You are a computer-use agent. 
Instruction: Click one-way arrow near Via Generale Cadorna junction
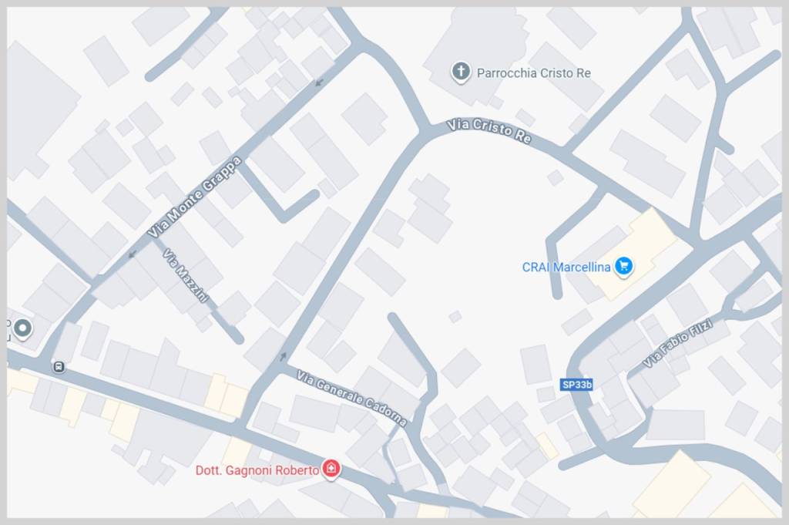pos(283,356)
